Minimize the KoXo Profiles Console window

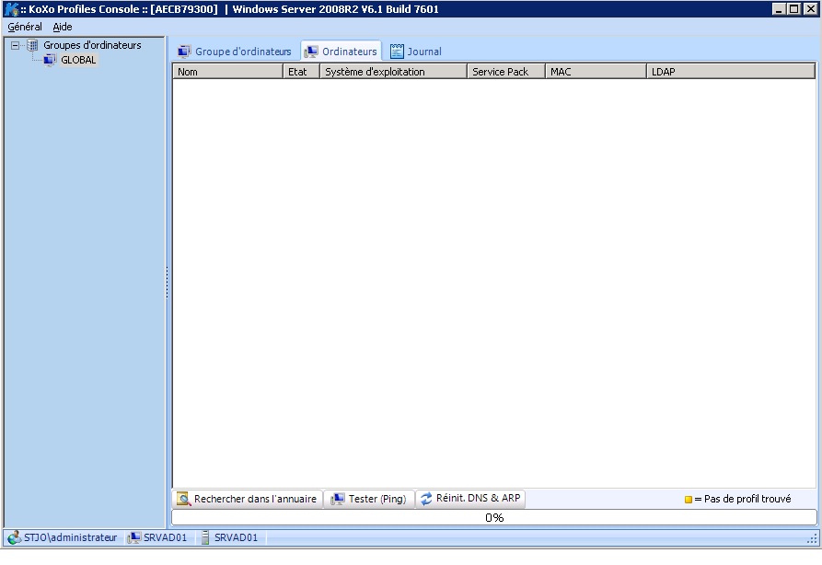tap(779, 9)
